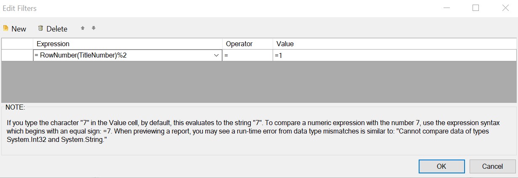
Task: Click the blank top-left grid header cell
Action: (x=17, y=44)
